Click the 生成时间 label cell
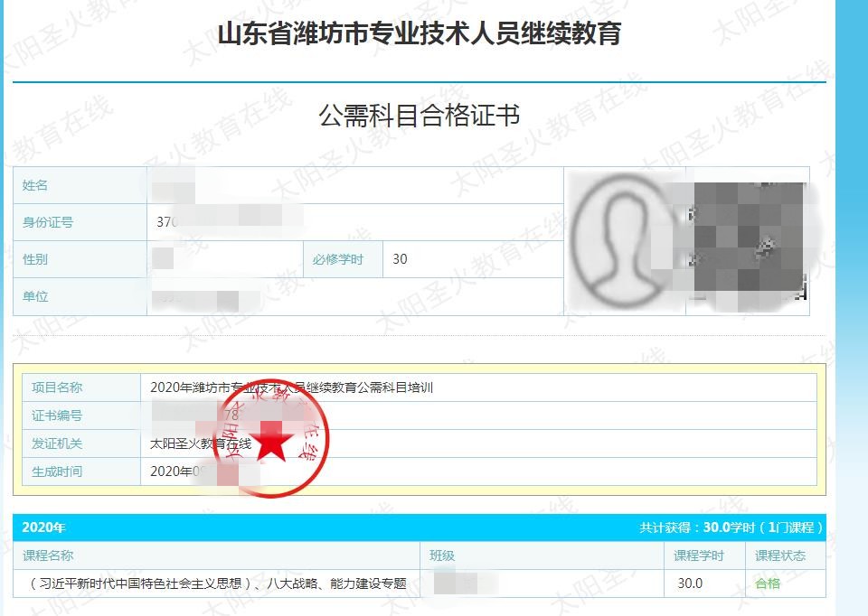 (57, 471)
